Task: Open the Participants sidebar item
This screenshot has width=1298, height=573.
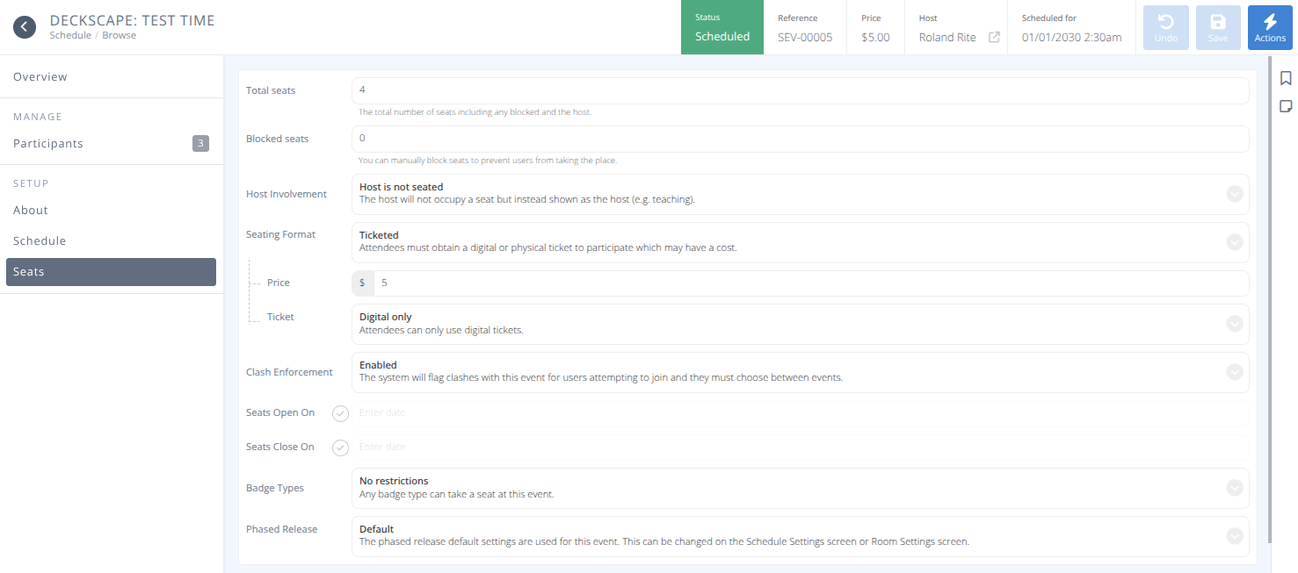Action: point(112,144)
